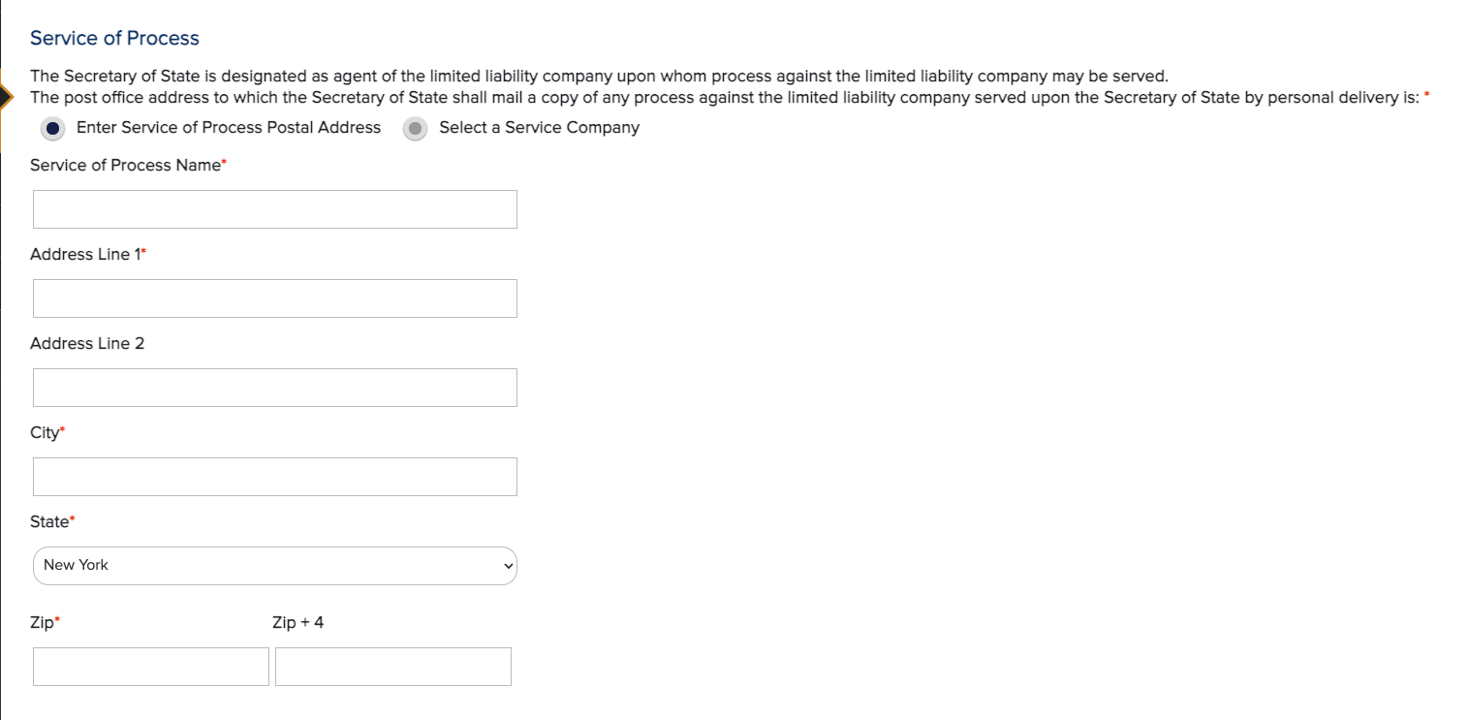This screenshot has width=1469, height=720.
Task: Click the 'Service of Process' section heading
Action: click(x=114, y=39)
